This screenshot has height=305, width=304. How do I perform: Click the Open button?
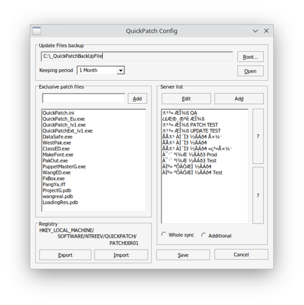coord(250,71)
